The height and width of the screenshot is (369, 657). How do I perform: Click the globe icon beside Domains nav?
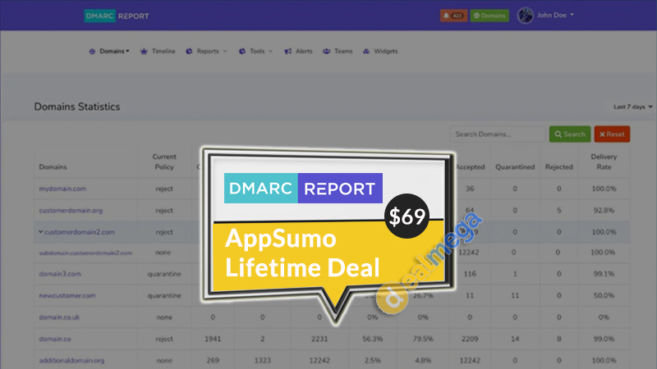click(x=92, y=51)
